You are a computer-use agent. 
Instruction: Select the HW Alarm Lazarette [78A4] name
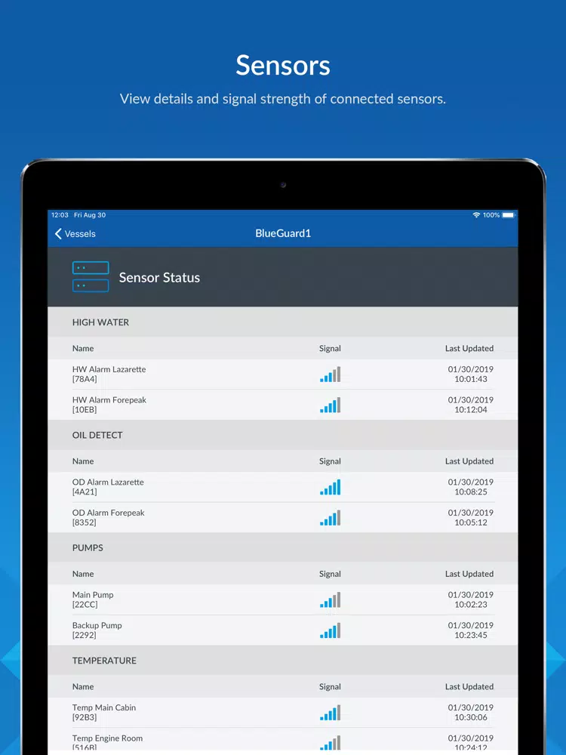[109, 374]
